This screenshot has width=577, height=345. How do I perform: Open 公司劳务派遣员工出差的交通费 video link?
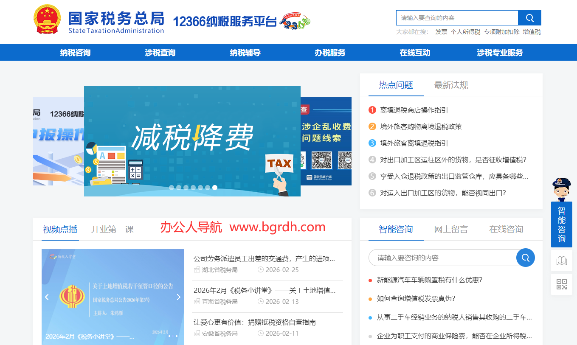(264, 258)
